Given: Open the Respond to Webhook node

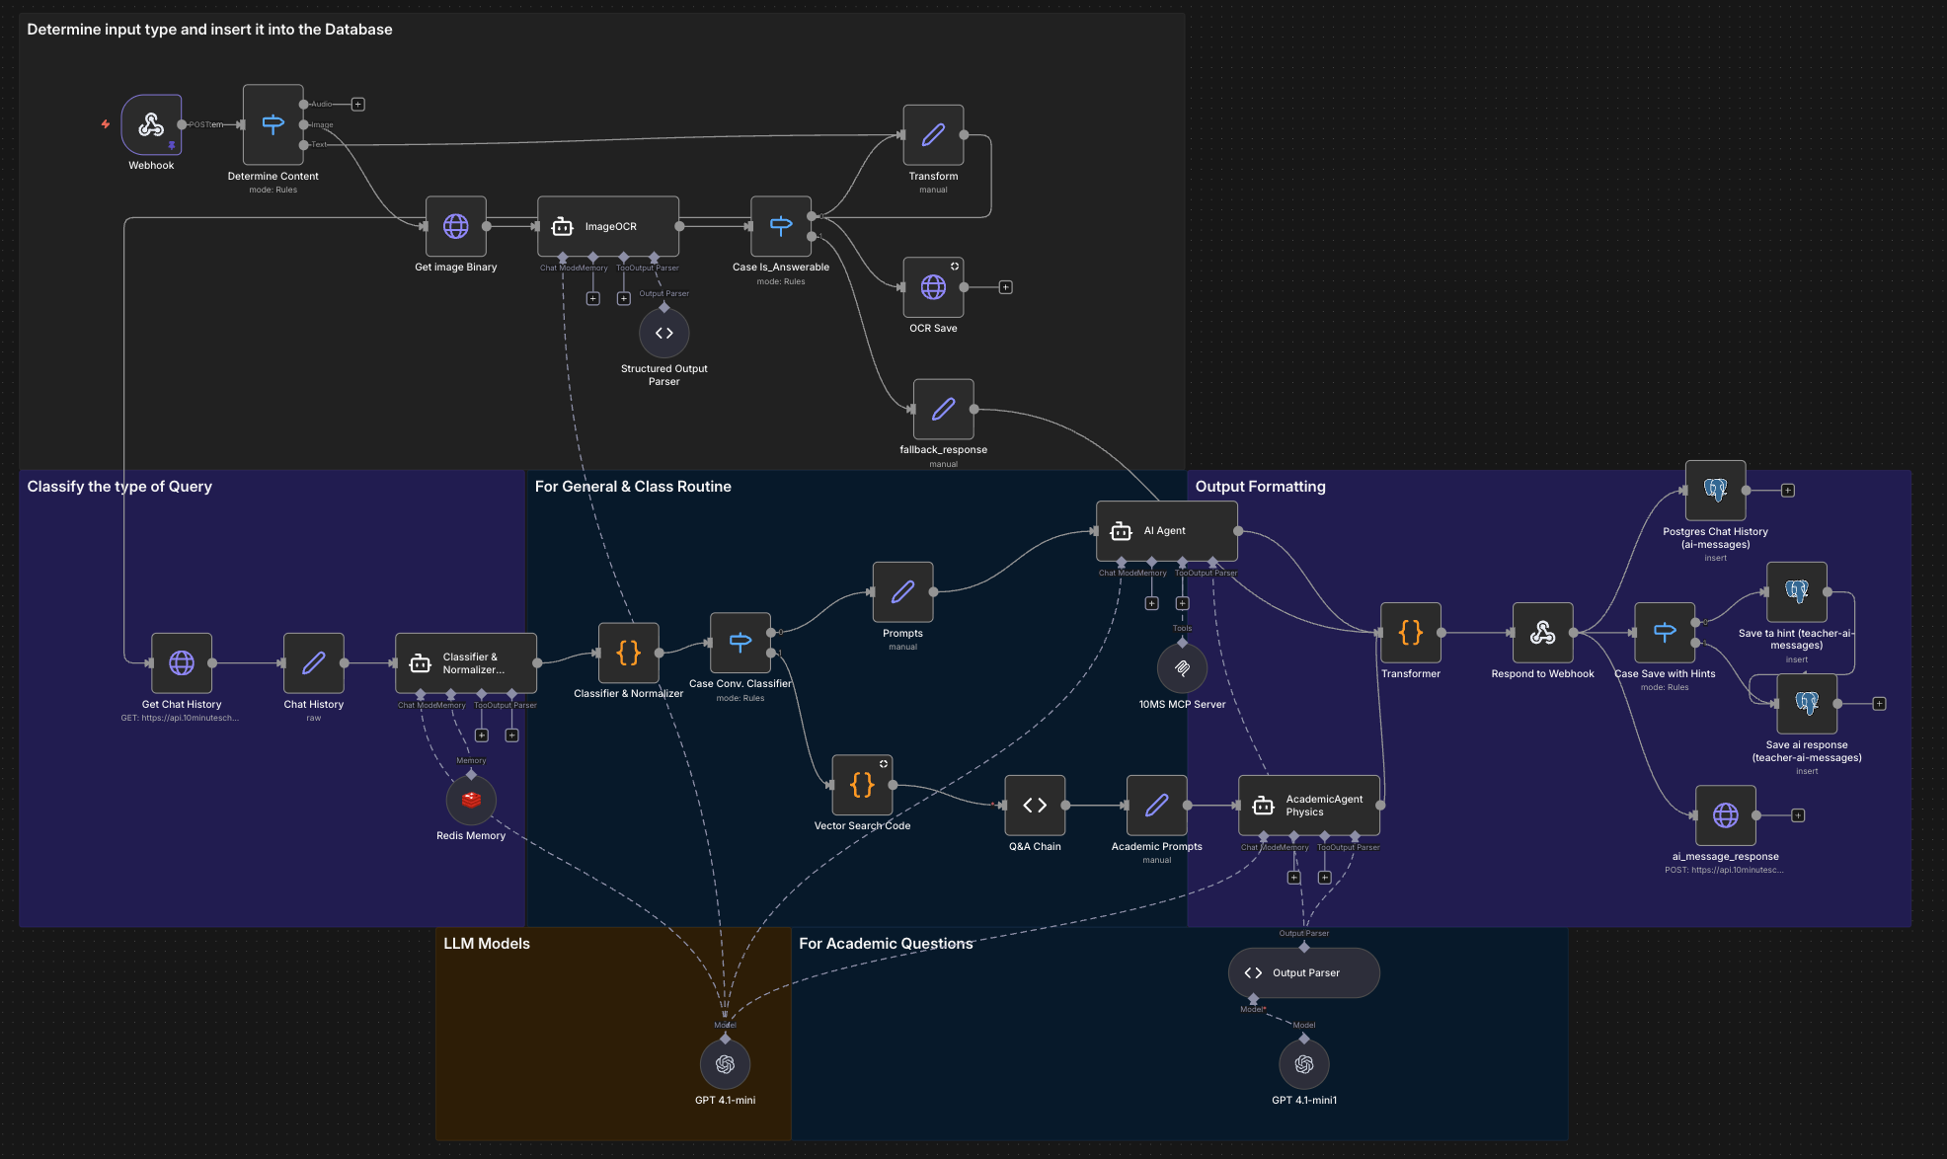Looking at the screenshot, I should click(1543, 633).
